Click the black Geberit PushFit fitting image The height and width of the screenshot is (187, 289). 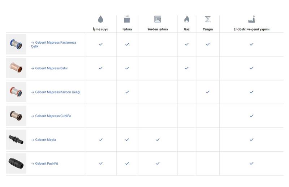(x=16, y=164)
